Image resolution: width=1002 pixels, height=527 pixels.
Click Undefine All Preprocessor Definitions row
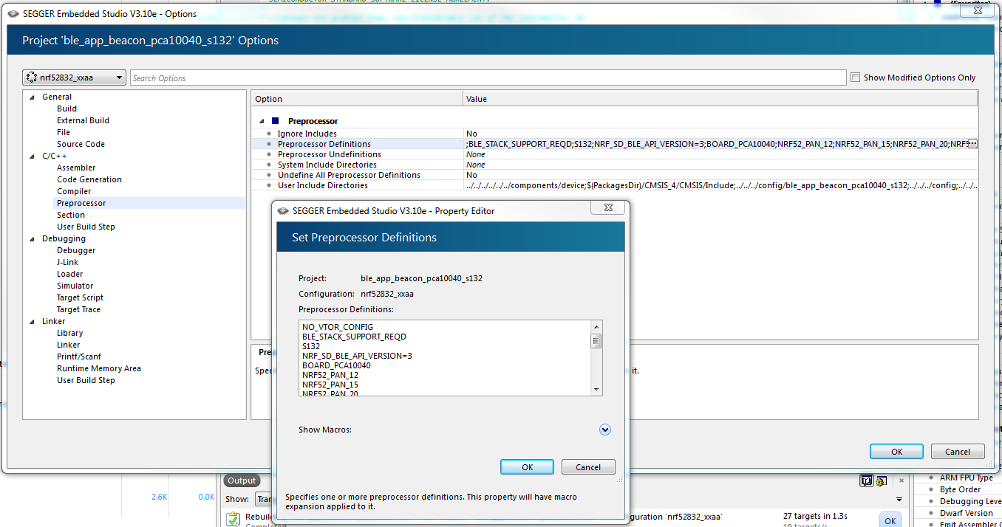(x=614, y=175)
